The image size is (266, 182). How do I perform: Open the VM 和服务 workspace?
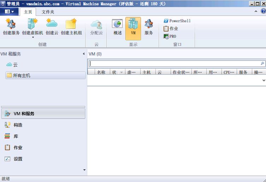(x=43, y=113)
